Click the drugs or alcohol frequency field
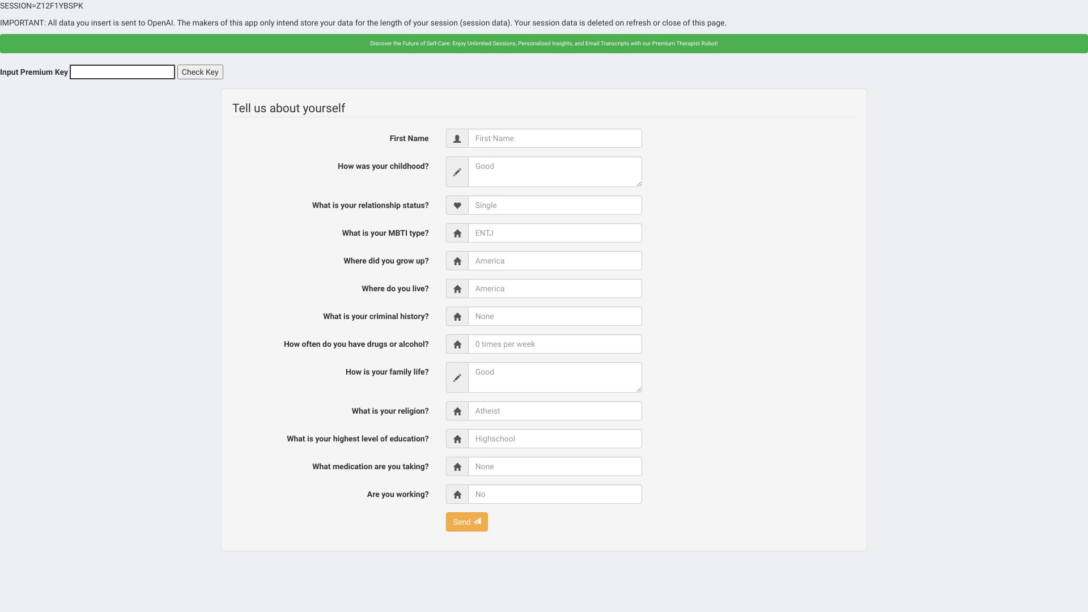1088x612 pixels. click(554, 344)
